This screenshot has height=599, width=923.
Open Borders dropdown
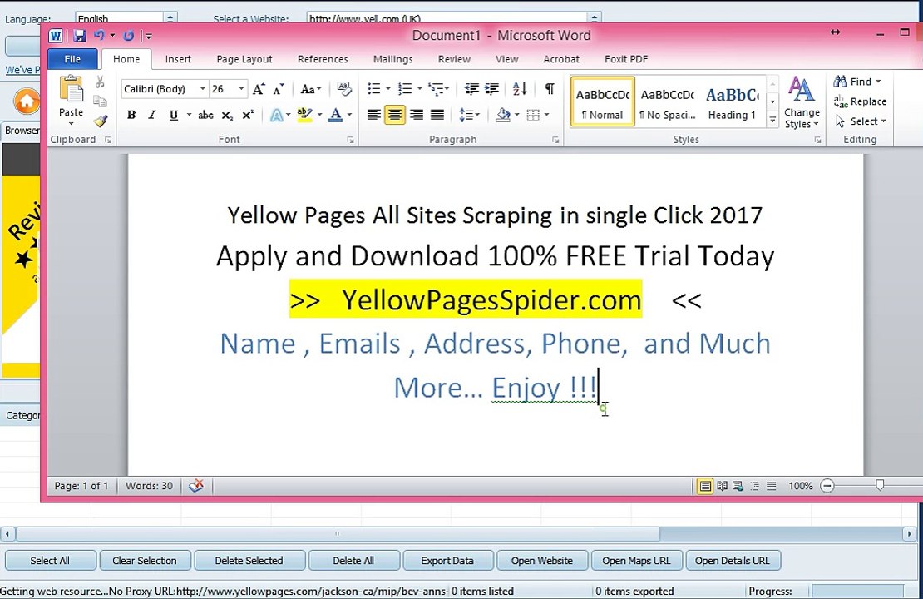tap(547, 115)
